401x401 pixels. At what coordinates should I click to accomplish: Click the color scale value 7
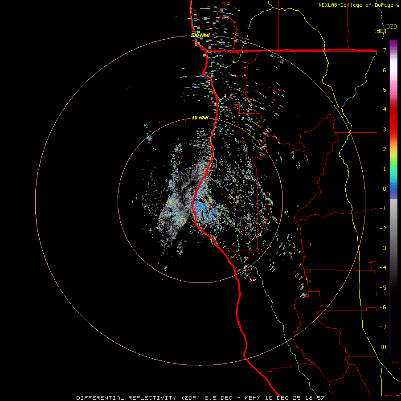[x=385, y=50]
